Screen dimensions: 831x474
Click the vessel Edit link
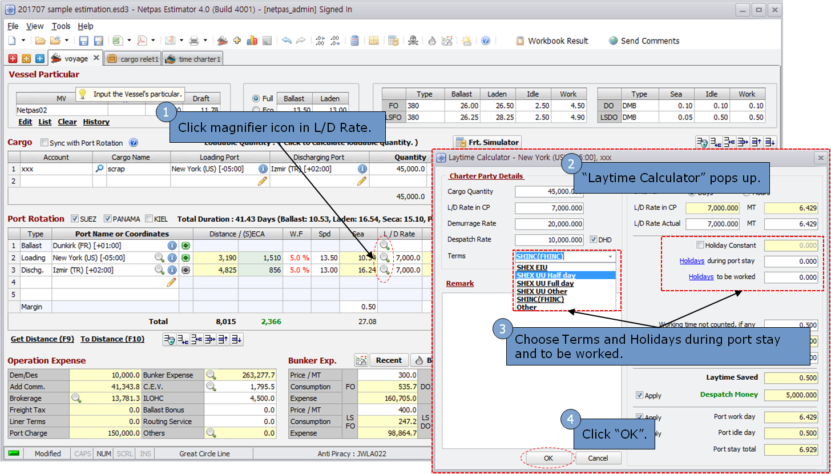pos(25,122)
